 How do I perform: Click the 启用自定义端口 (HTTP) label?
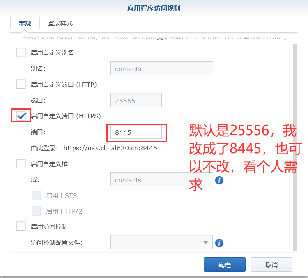point(64,85)
